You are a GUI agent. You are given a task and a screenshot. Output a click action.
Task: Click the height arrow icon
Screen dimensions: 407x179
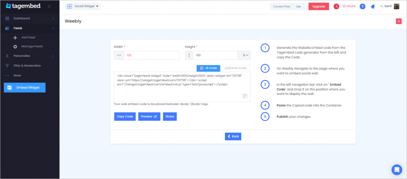click(x=189, y=55)
